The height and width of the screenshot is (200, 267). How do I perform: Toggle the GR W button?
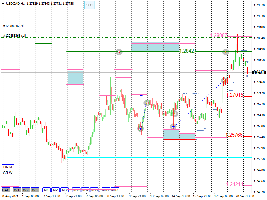tap(7, 172)
